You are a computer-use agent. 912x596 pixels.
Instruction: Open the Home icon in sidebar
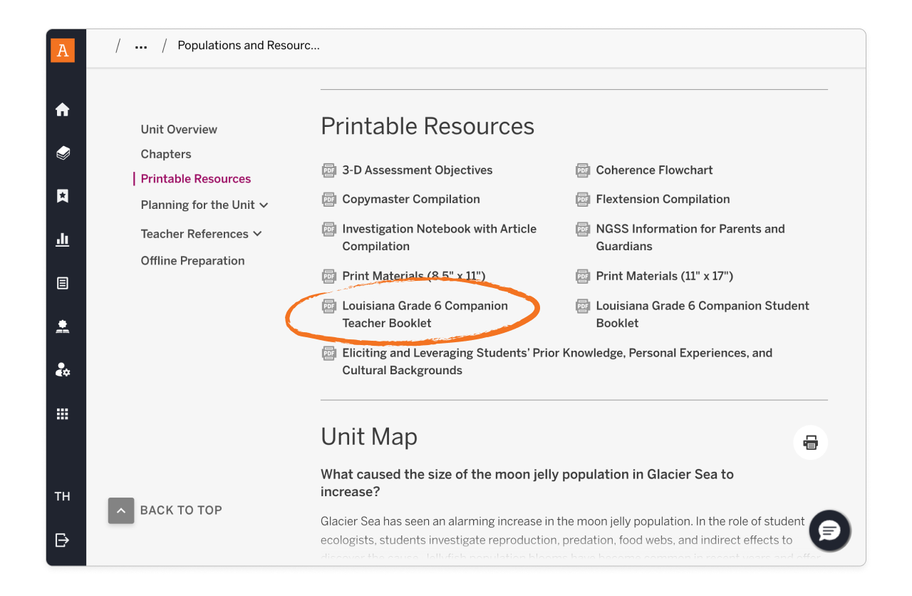coord(63,110)
